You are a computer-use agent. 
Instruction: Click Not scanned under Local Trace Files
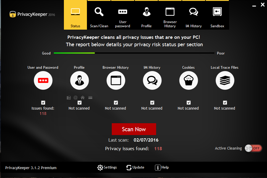[x=224, y=108]
